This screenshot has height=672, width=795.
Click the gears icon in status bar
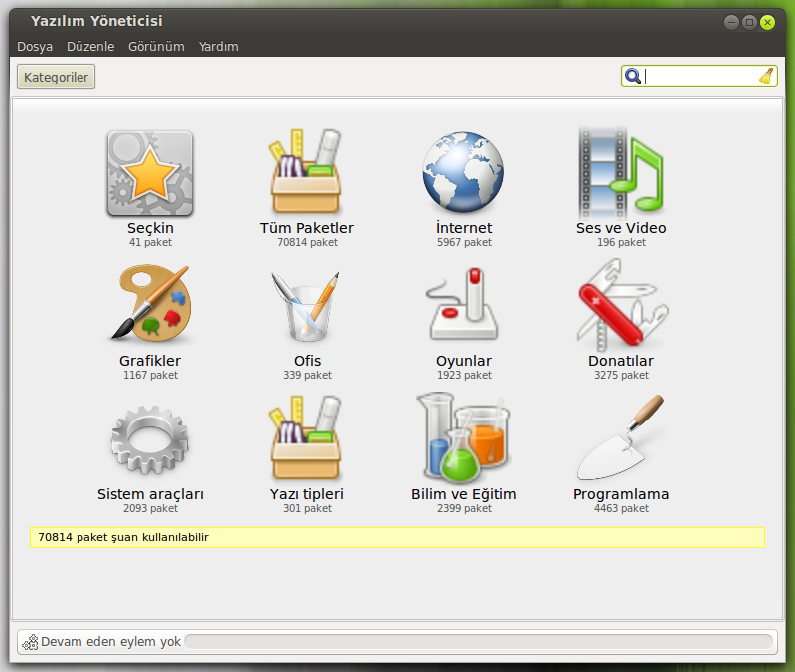click(30, 642)
